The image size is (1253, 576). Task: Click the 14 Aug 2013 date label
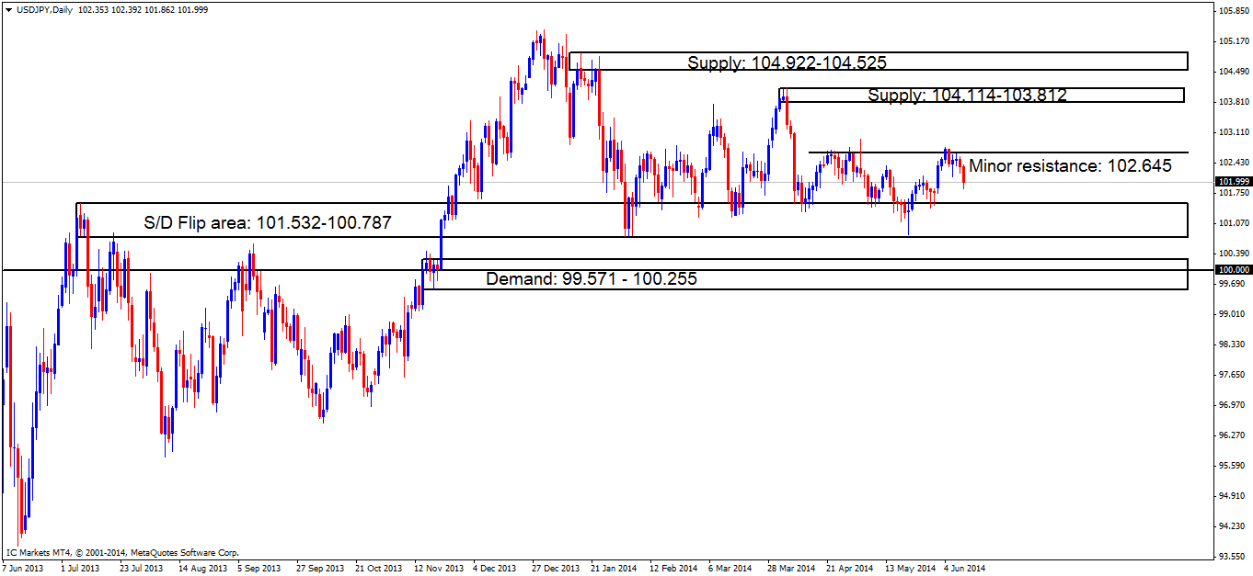[201, 569]
